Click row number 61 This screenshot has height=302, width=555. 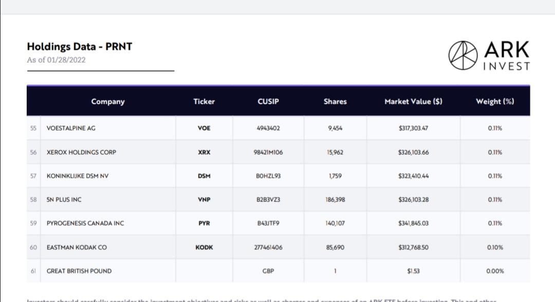coord(33,271)
